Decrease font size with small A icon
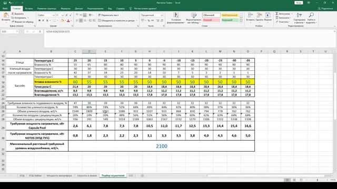The image size is (337, 189). coord(71,15)
